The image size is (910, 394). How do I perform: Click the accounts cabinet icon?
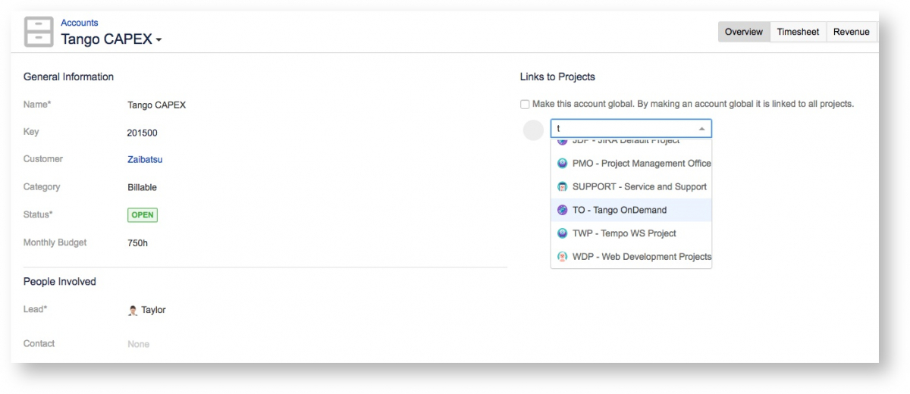[39, 32]
